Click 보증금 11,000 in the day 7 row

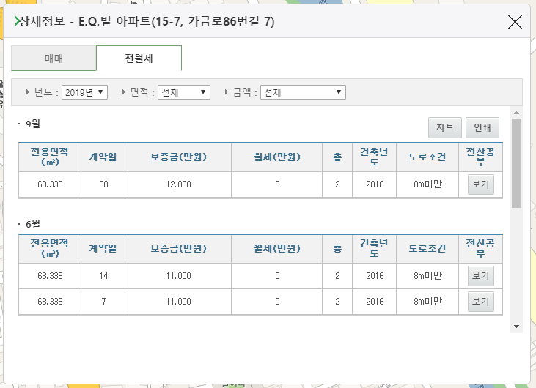tap(178, 302)
